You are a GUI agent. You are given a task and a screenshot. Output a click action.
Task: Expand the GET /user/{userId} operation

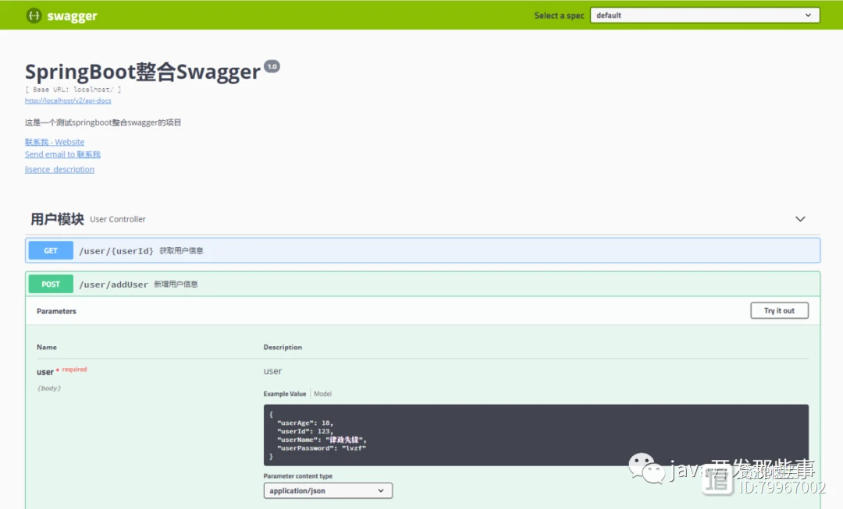422,250
